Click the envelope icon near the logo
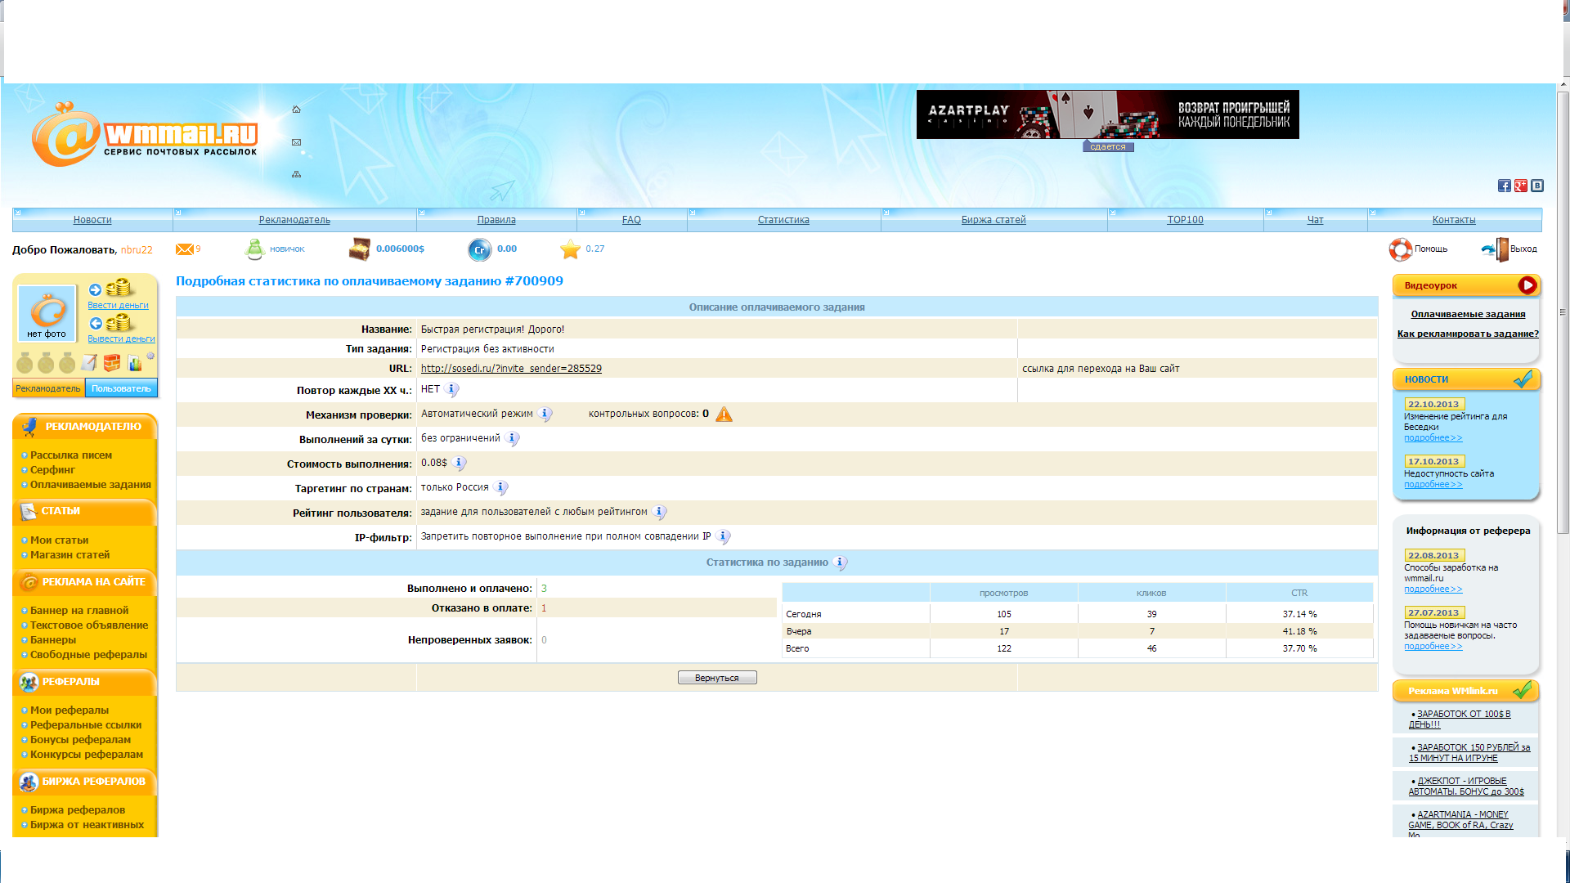The width and height of the screenshot is (1570, 883). pos(296,142)
